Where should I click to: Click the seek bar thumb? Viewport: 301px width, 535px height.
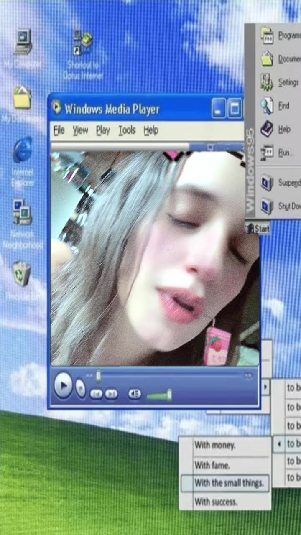(99, 376)
